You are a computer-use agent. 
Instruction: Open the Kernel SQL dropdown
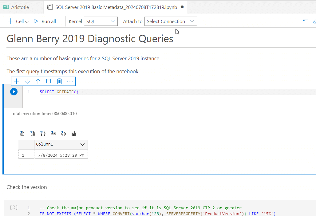tap(101, 21)
